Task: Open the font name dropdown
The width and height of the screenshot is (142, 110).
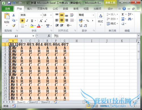Action: (x=41, y=15)
